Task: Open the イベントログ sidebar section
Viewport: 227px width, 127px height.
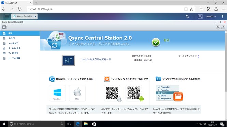Action: click(20, 43)
